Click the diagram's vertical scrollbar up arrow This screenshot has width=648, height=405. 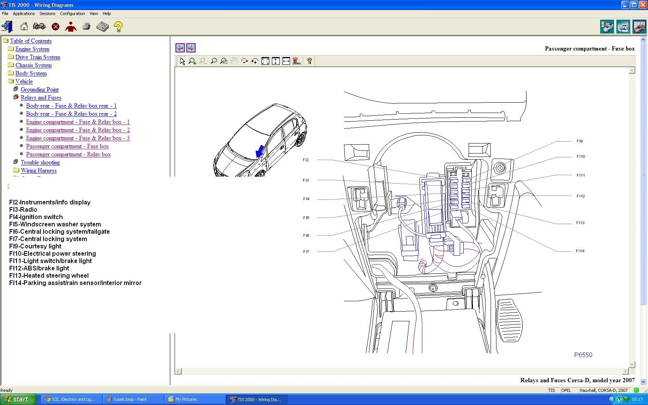point(632,71)
